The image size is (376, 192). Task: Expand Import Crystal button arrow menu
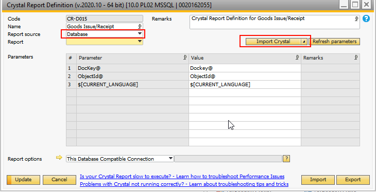click(304, 42)
